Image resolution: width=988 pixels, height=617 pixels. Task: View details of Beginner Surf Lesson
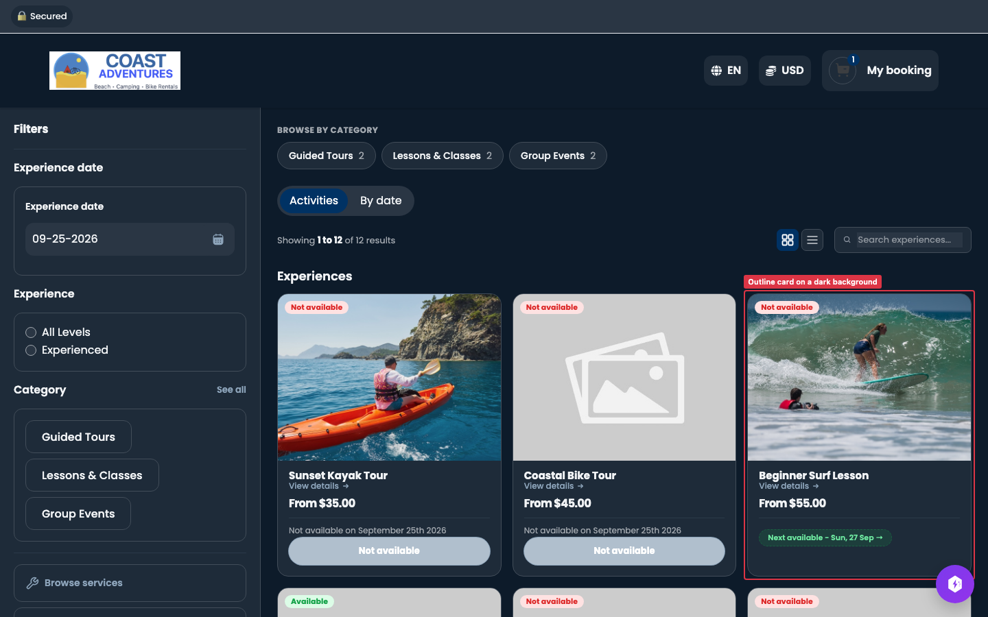(x=789, y=486)
